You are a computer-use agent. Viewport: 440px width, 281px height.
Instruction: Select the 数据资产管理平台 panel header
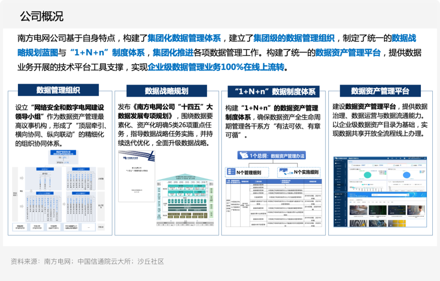(379, 91)
